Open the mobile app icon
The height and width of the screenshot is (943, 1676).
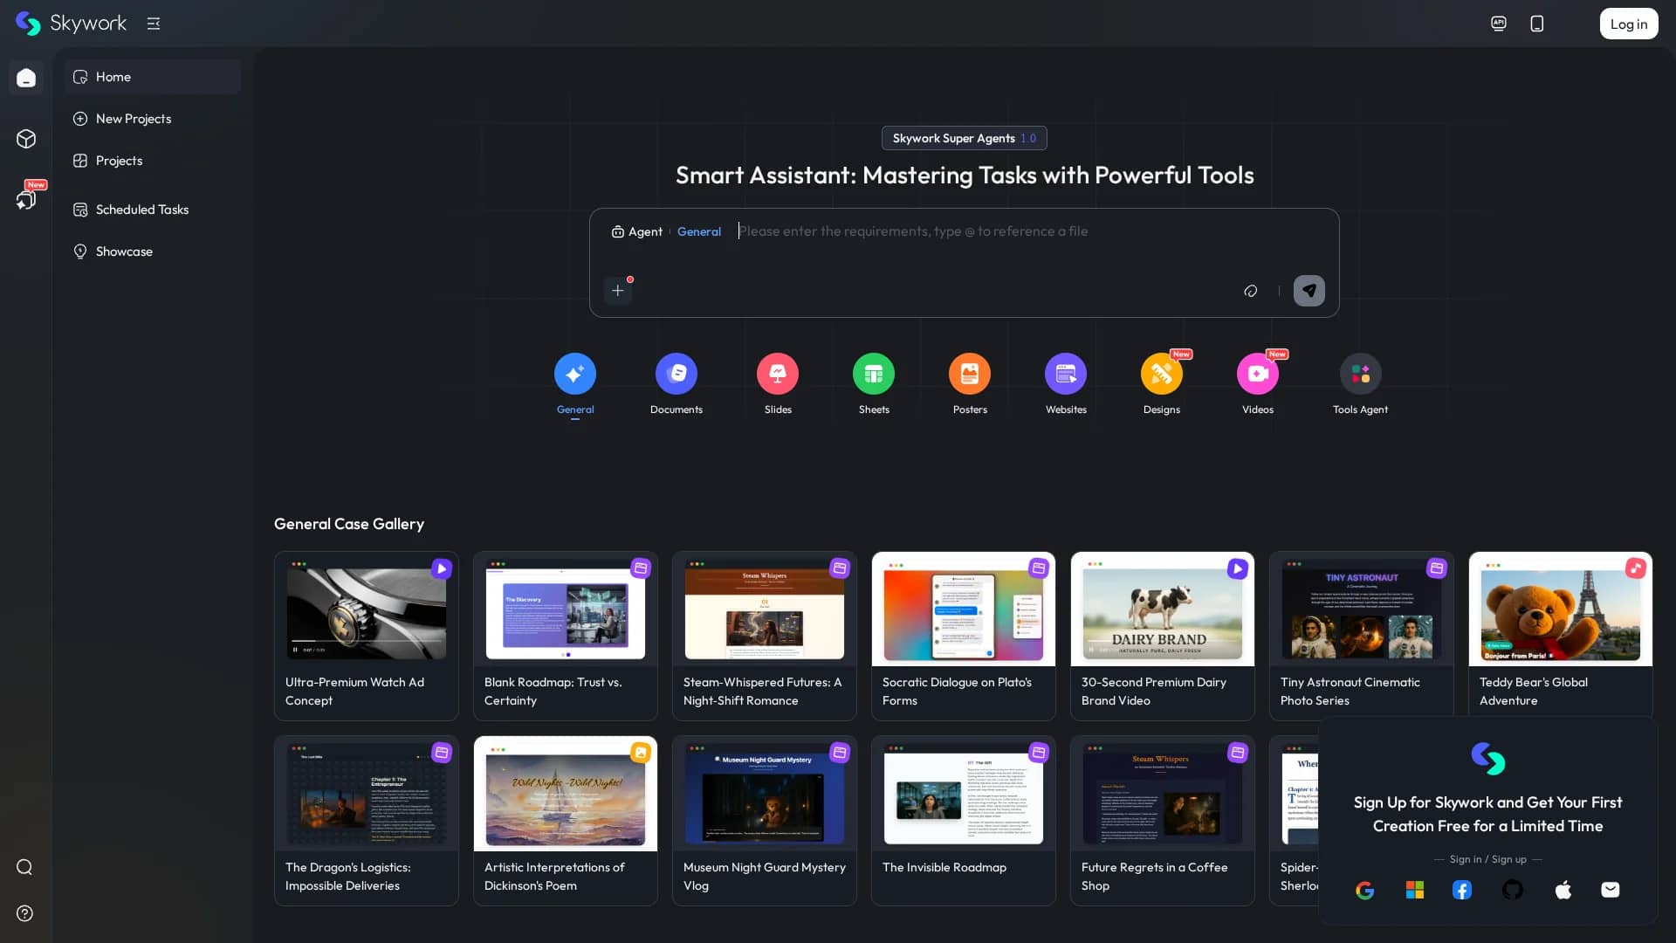click(x=1537, y=24)
